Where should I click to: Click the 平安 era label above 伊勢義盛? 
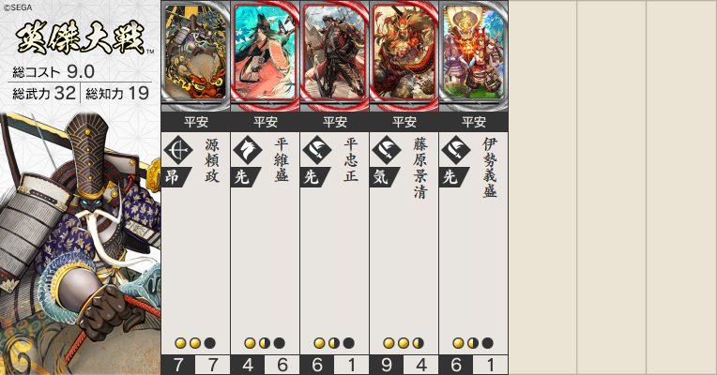(474, 122)
